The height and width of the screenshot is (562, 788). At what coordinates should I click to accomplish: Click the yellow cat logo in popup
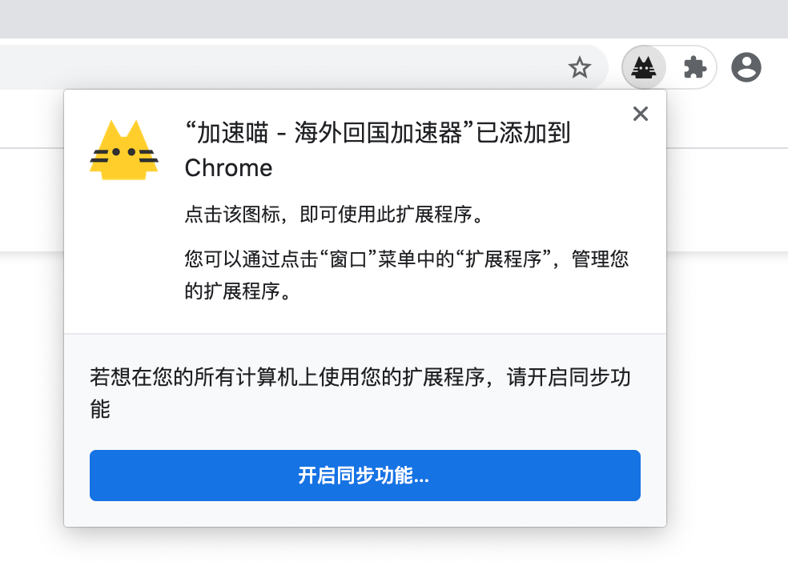123,150
